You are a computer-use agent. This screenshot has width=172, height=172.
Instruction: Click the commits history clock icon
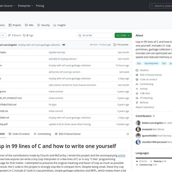click(x=115, y=45)
